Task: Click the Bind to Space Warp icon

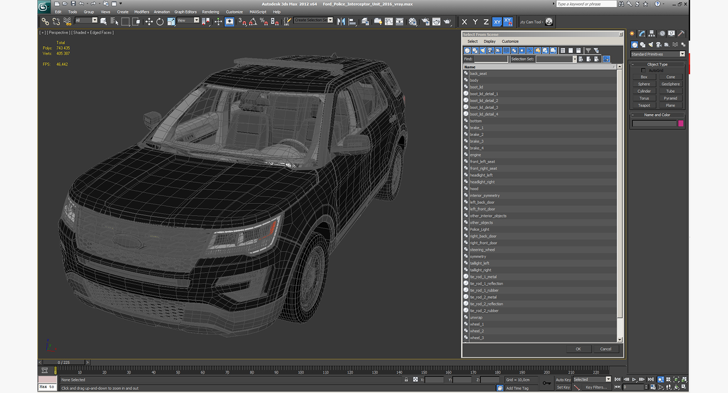Action: point(67,22)
